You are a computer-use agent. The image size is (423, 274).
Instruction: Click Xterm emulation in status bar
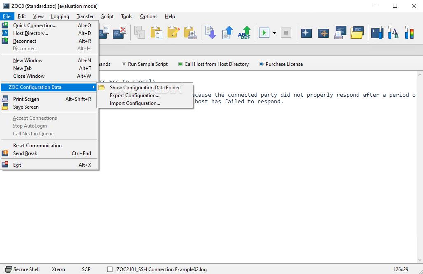coord(58,269)
